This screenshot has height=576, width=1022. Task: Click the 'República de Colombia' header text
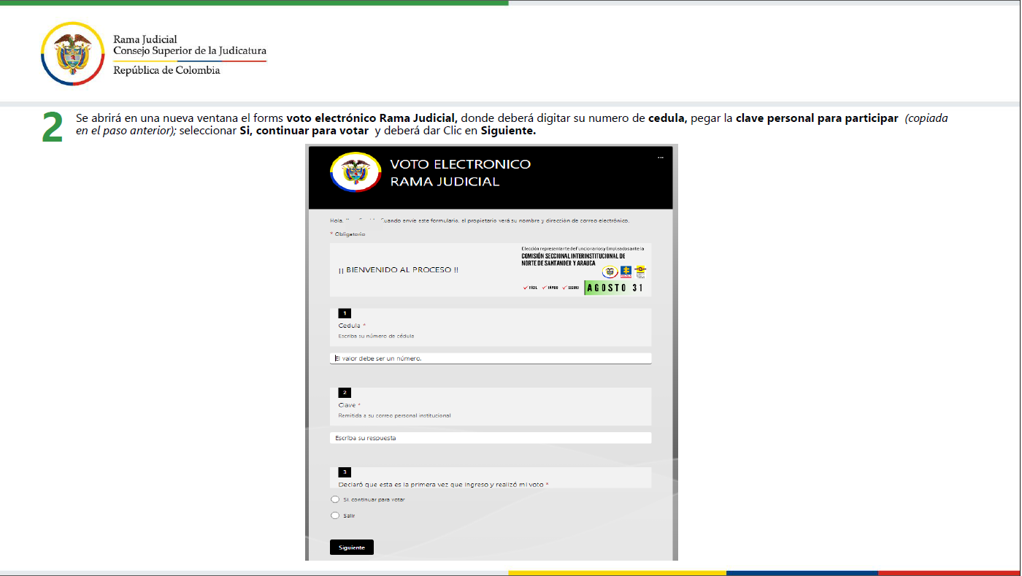pos(166,71)
